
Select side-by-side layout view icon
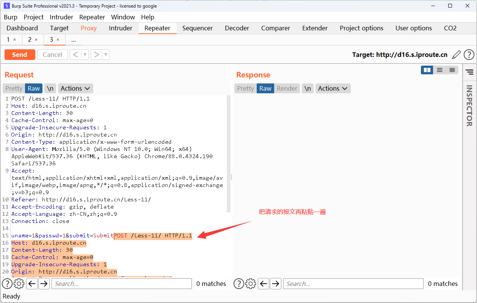[427, 70]
